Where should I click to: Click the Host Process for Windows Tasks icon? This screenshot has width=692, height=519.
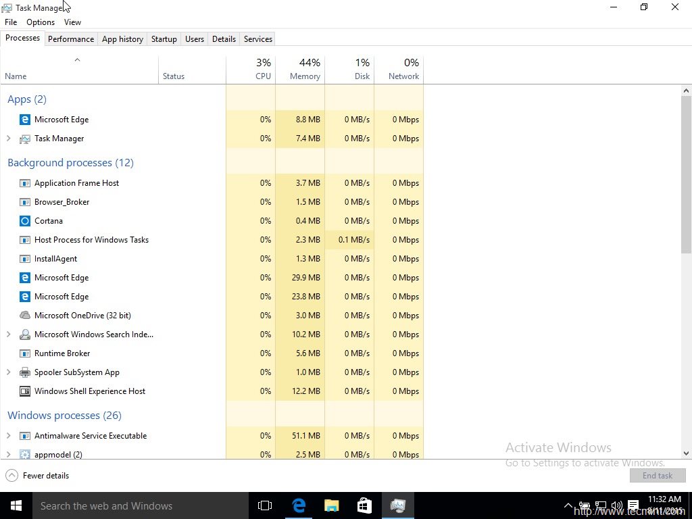[x=25, y=239]
